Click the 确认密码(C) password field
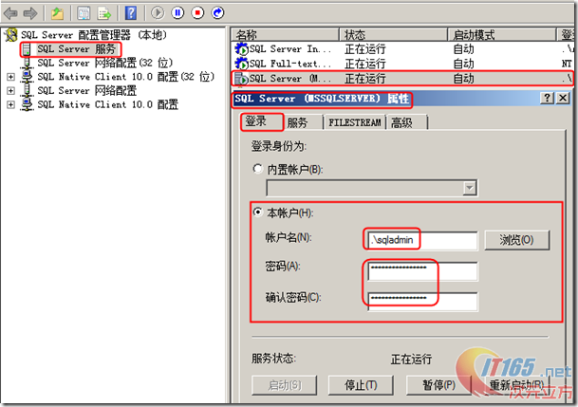 click(x=422, y=302)
